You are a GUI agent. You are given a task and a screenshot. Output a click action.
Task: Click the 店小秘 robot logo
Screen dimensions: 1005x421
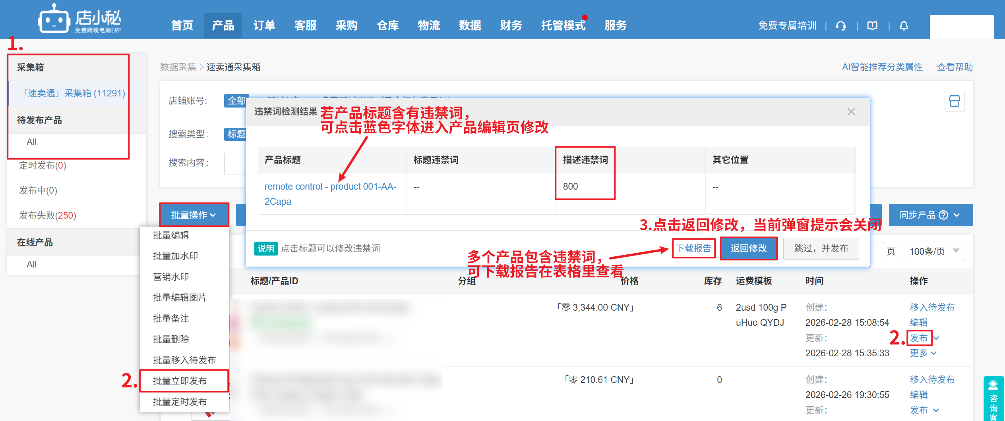54,19
